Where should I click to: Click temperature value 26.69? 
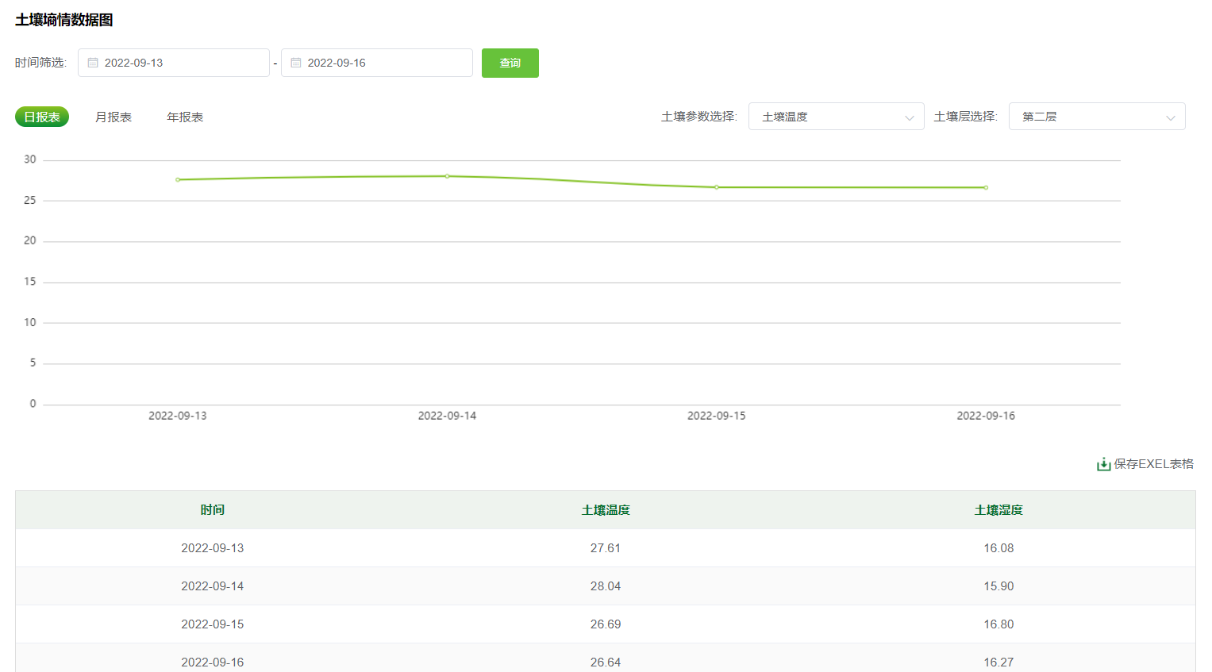click(x=606, y=624)
